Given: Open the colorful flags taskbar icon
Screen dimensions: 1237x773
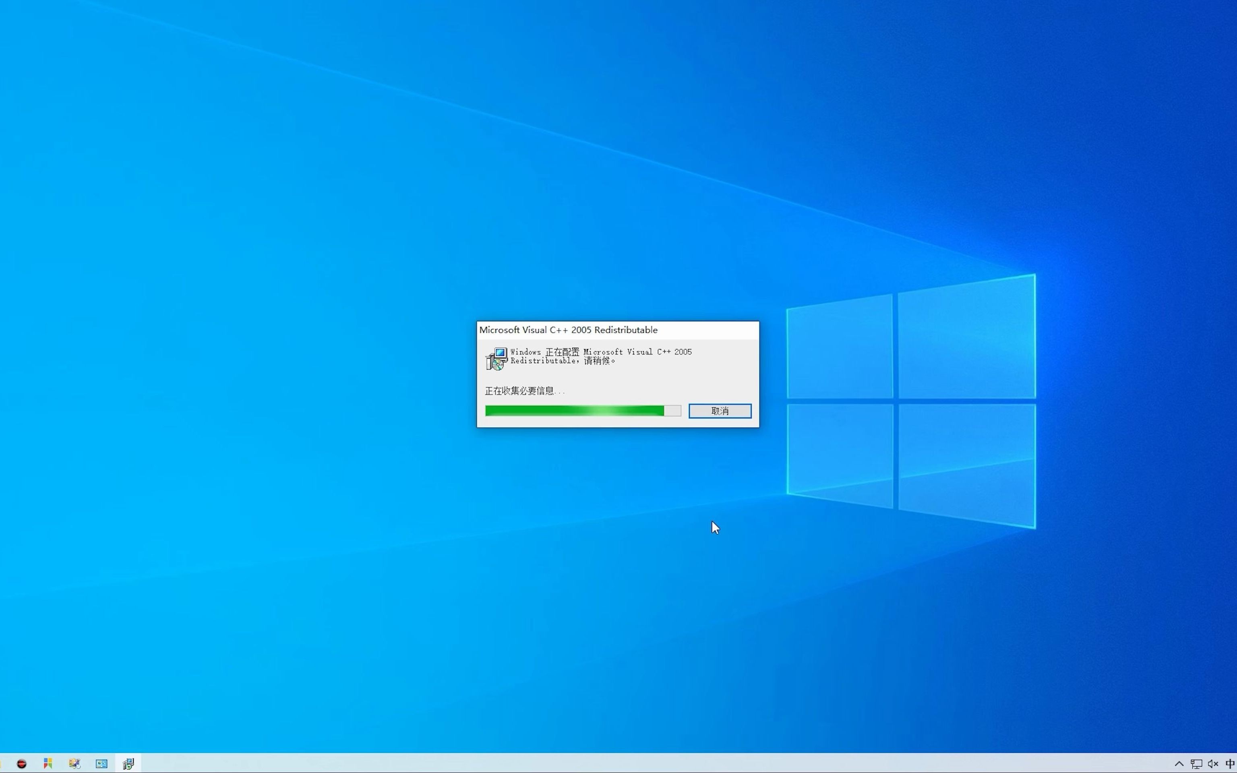Looking at the screenshot, I should 48,764.
